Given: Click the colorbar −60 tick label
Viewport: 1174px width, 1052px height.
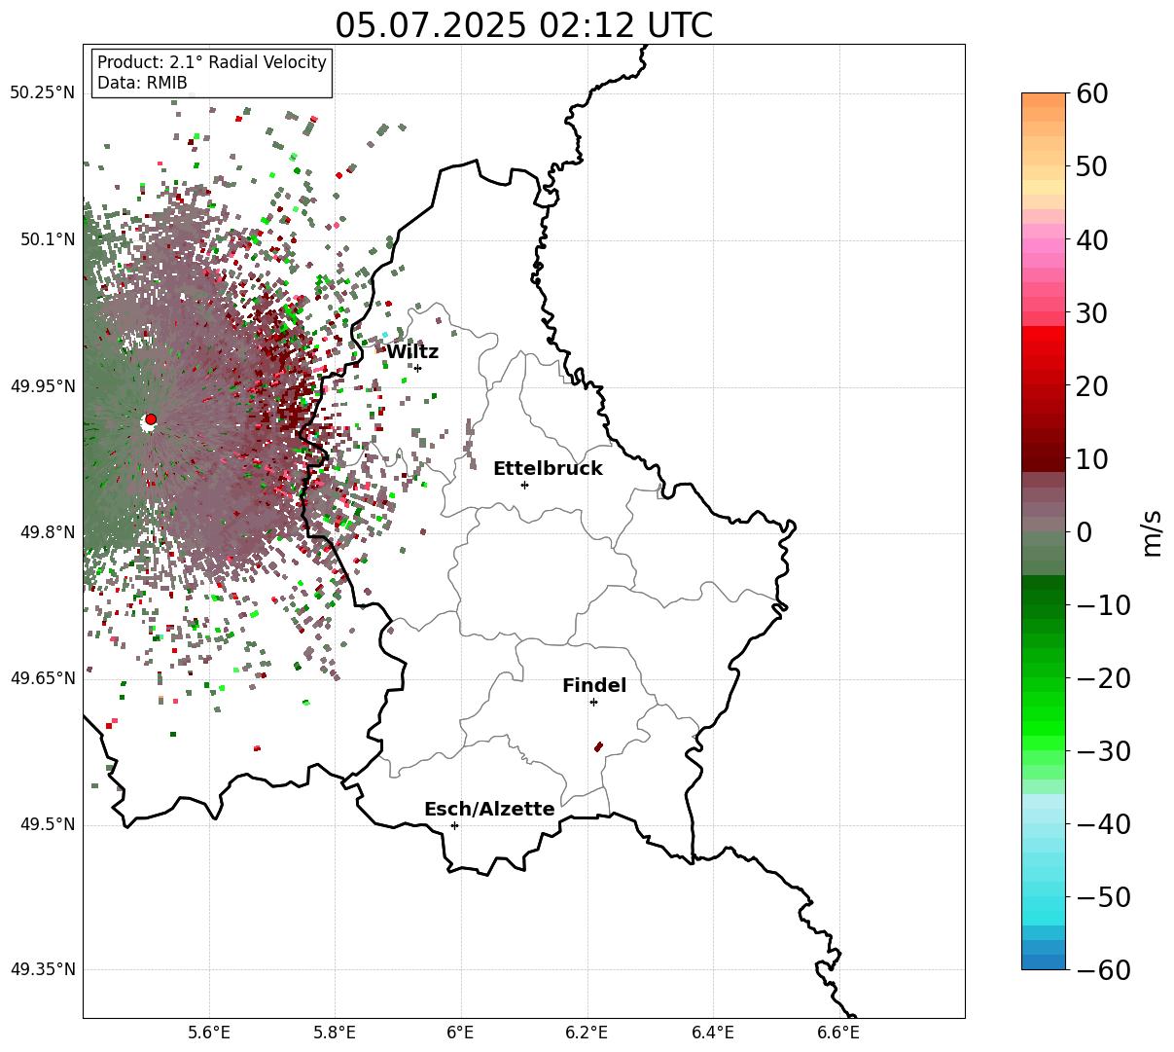Looking at the screenshot, I should click(x=1103, y=969).
